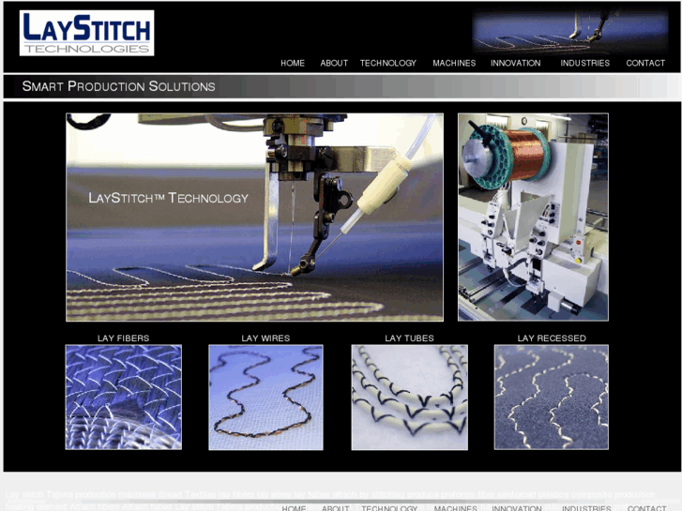Open the Lay Tubes thumbnail image
The image size is (682, 511).
(410, 398)
